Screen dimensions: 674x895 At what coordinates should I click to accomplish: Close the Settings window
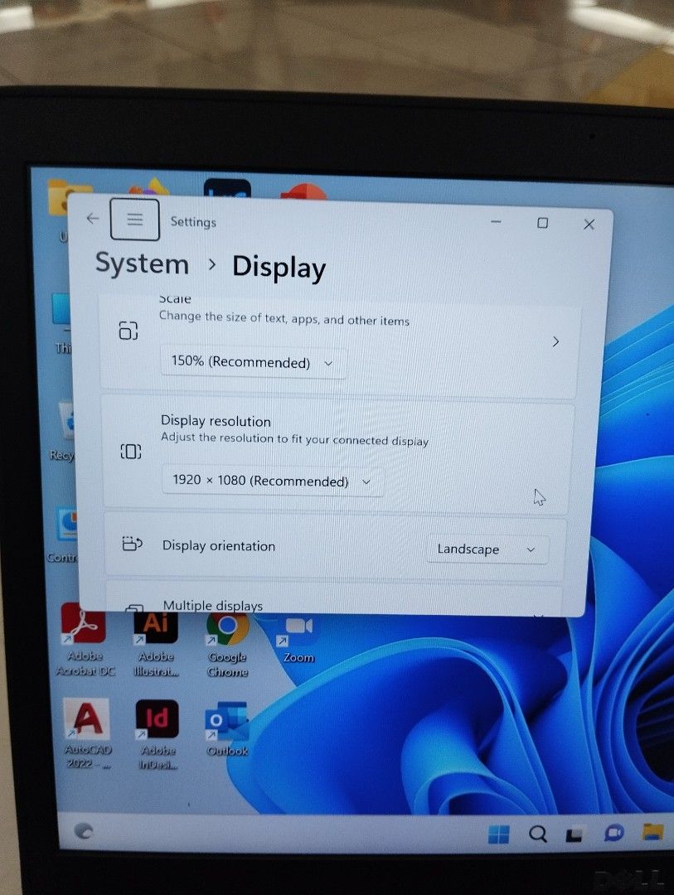click(589, 225)
